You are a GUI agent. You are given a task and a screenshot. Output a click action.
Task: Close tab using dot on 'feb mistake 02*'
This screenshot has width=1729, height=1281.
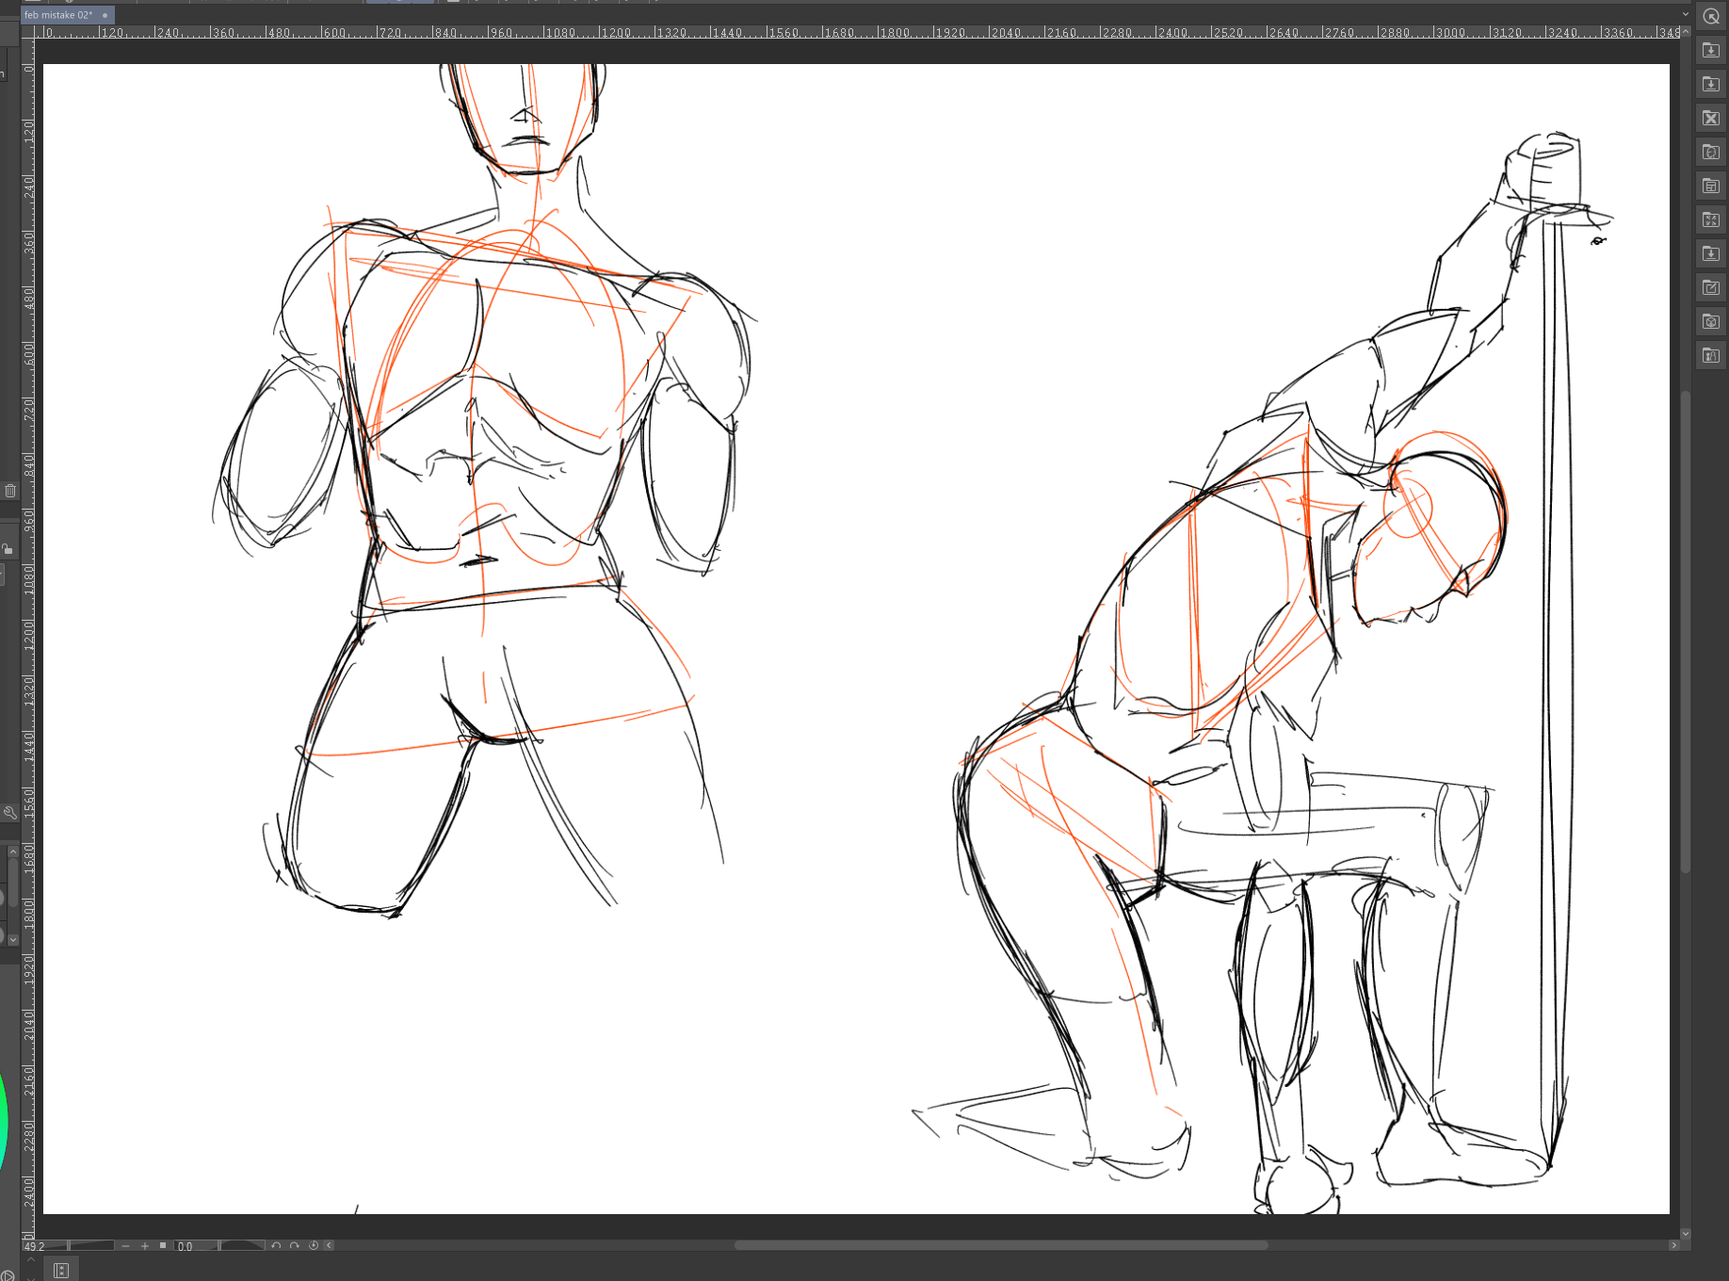coord(105,15)
